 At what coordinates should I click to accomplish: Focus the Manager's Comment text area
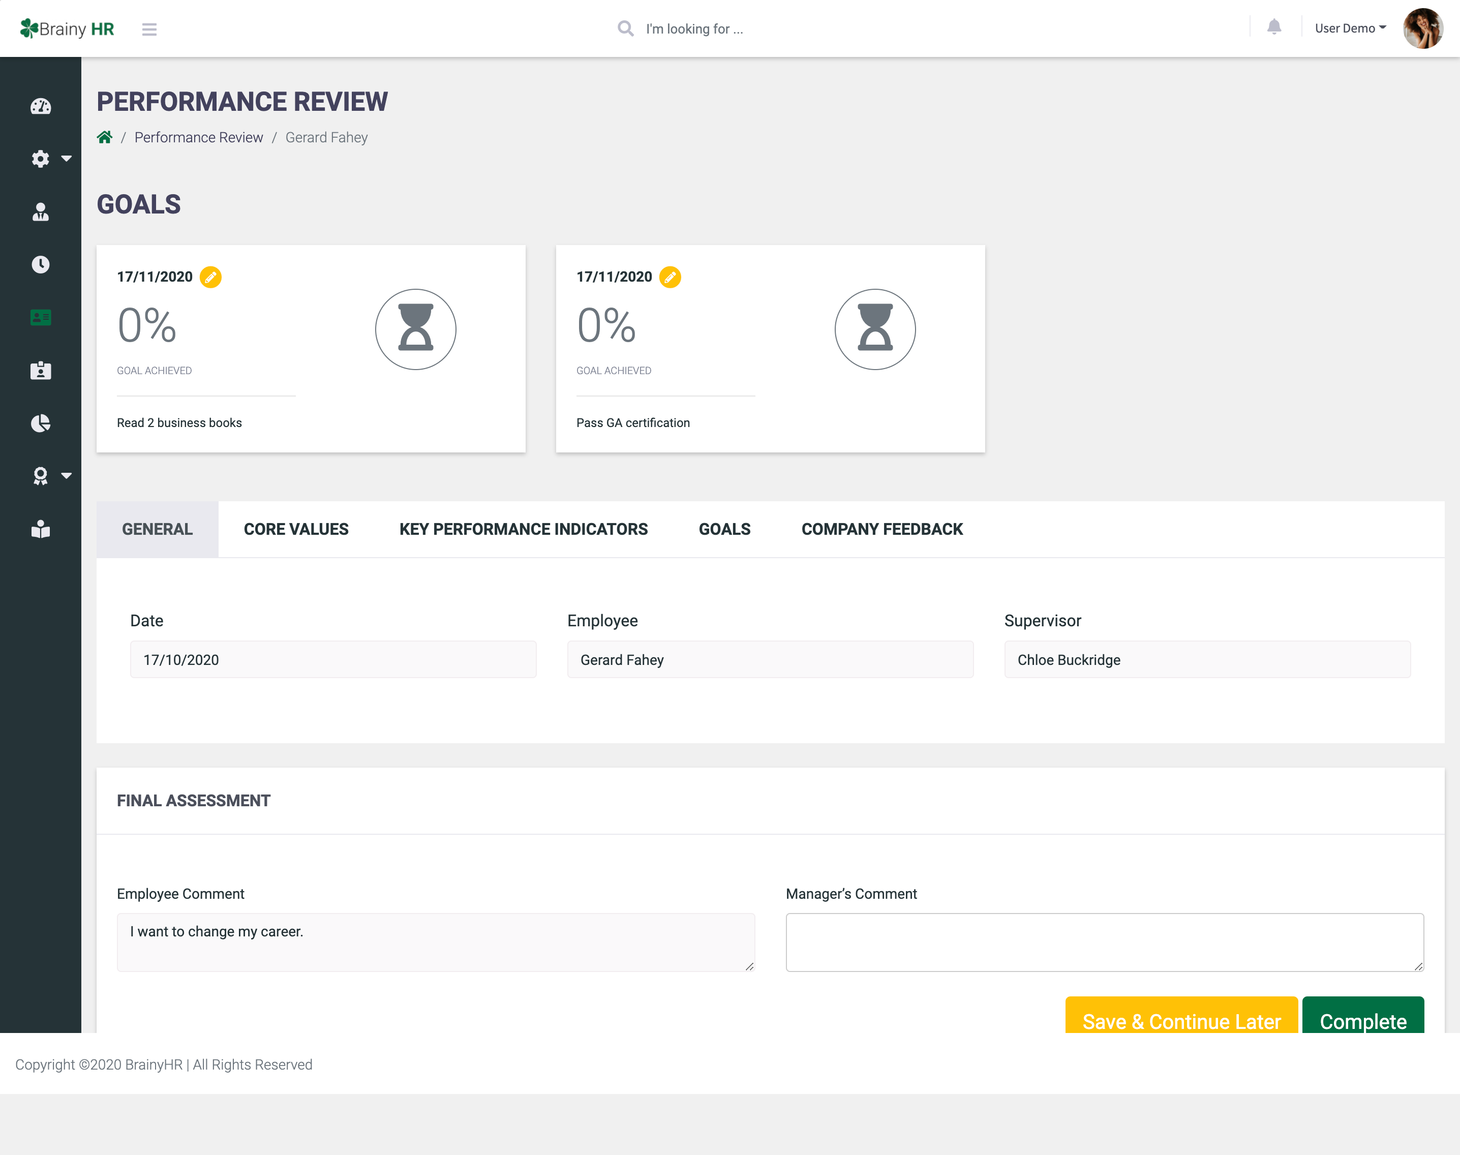pos(1105,943)
